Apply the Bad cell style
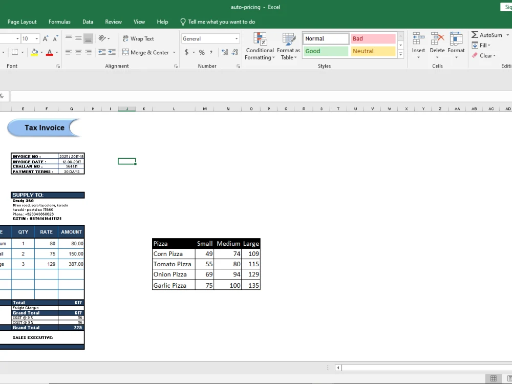512x384 pixels. coord(373,38)
